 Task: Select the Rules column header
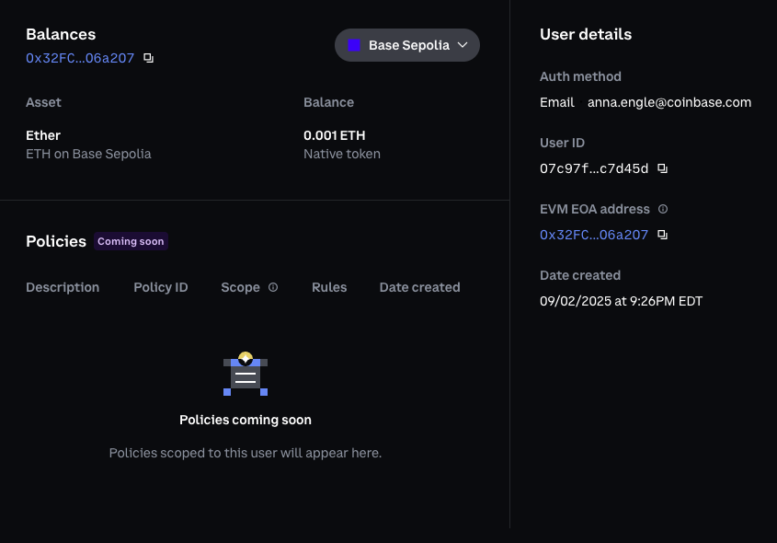pyautogui.click(x=329, y=287)
